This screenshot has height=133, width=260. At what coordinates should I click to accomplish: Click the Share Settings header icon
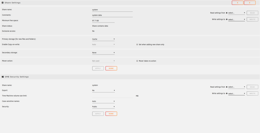click(x=3, y=3)
